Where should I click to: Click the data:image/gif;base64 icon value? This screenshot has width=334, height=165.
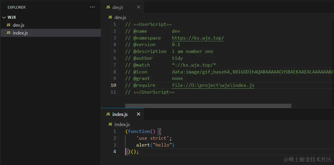click(x=253, y=72)
